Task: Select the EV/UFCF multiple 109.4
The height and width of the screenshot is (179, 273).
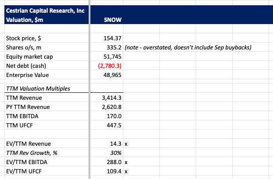Action: point(114,172)
